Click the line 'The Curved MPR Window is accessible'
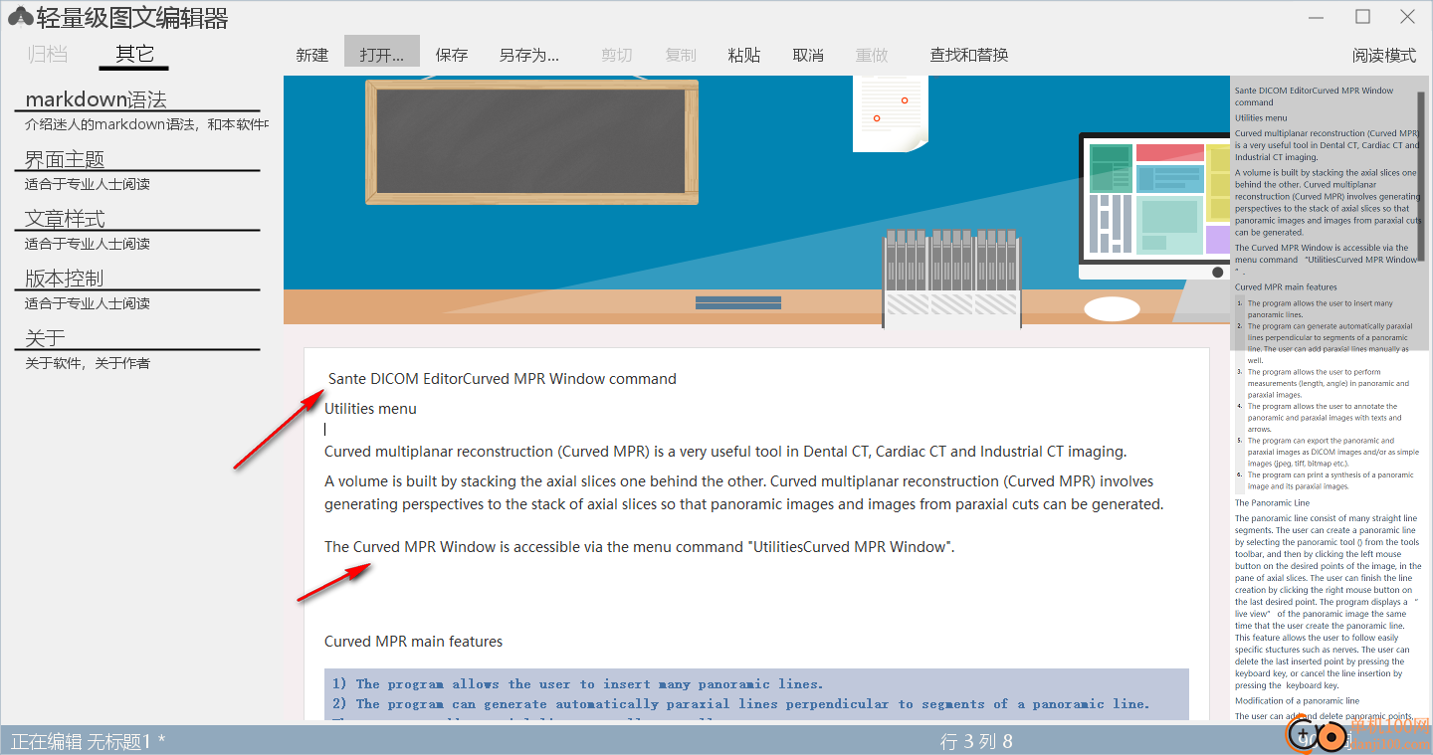The height and width of the screenshot is (755, 1433). (x=640, y=547)
